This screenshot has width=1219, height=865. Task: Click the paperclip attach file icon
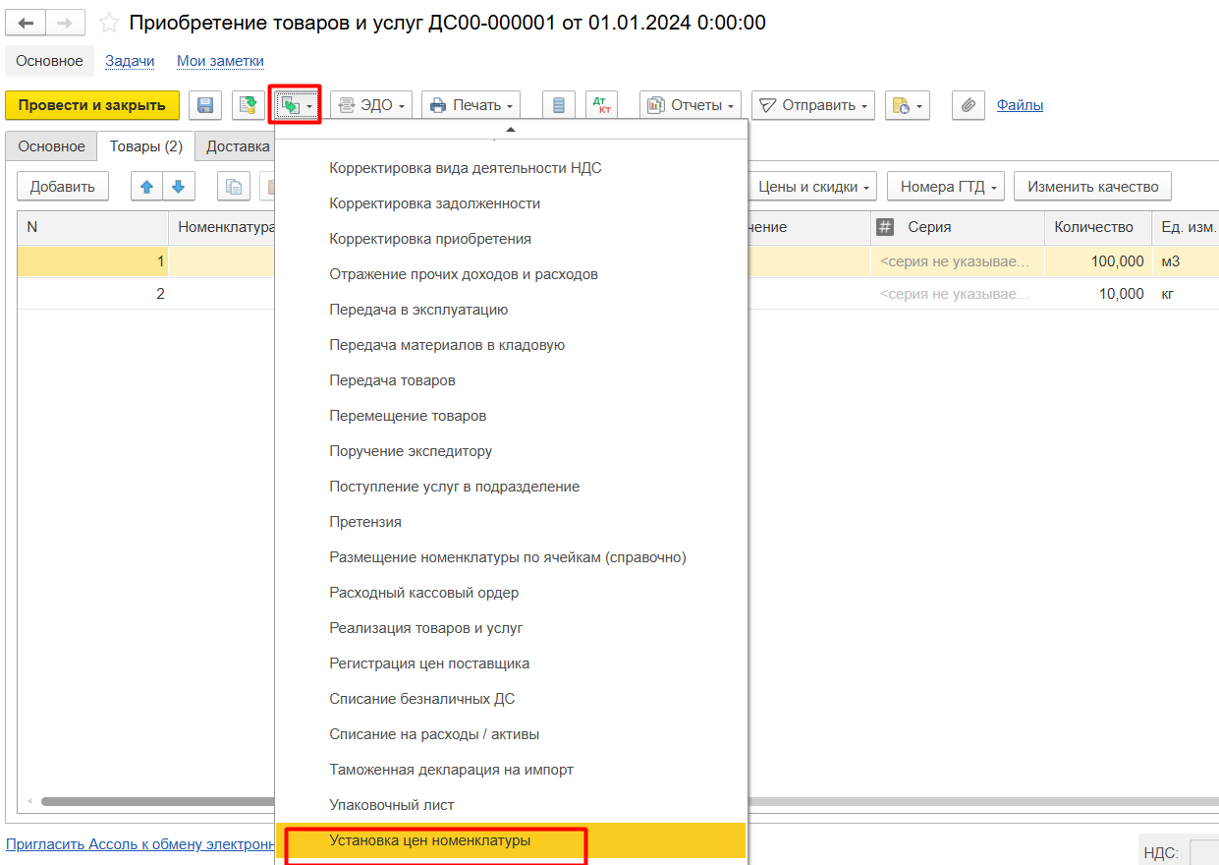(x=968, y=105)
